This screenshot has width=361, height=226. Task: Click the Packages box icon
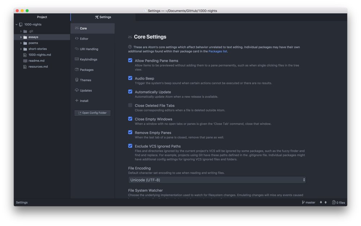coord(77,70)
